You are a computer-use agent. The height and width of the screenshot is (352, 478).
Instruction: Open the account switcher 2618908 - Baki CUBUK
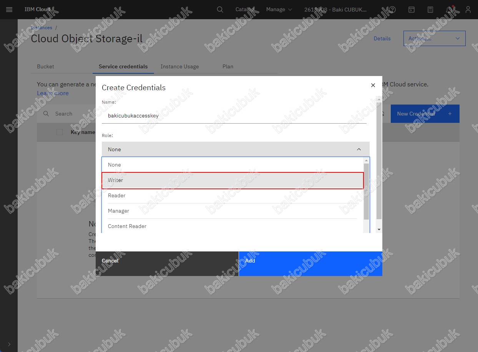[335, 10]
